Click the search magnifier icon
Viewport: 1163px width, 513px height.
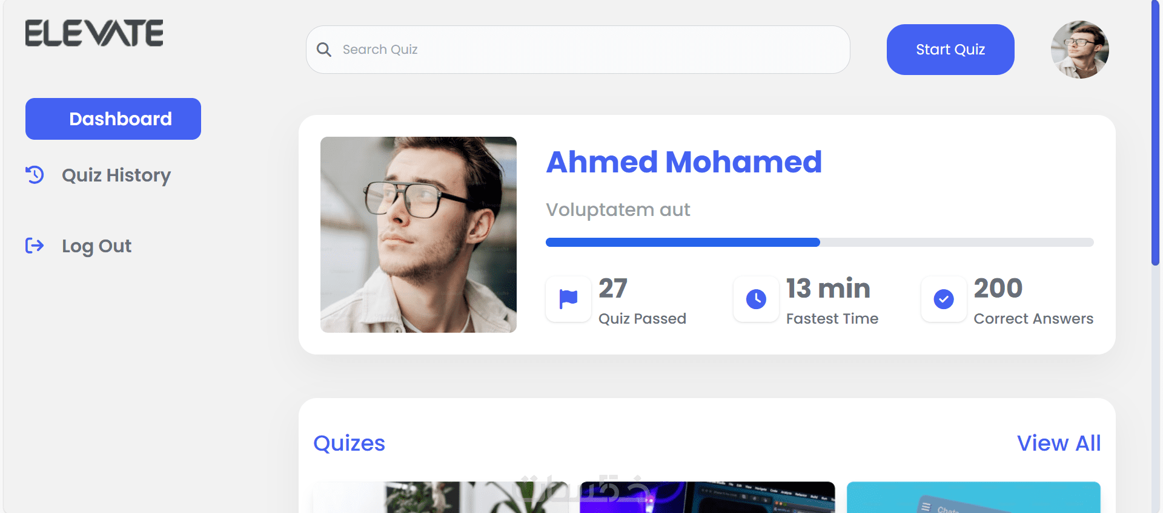point(324,50)
